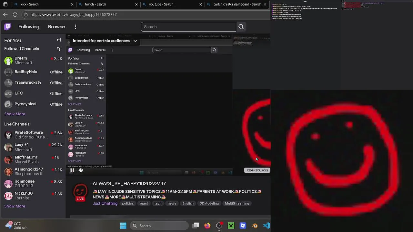Click the Dream channel avatar
413x232 pixels.
point(8,61)
